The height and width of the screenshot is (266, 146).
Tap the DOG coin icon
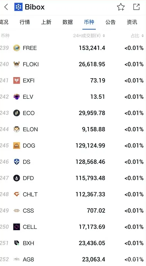click(17, 146)
